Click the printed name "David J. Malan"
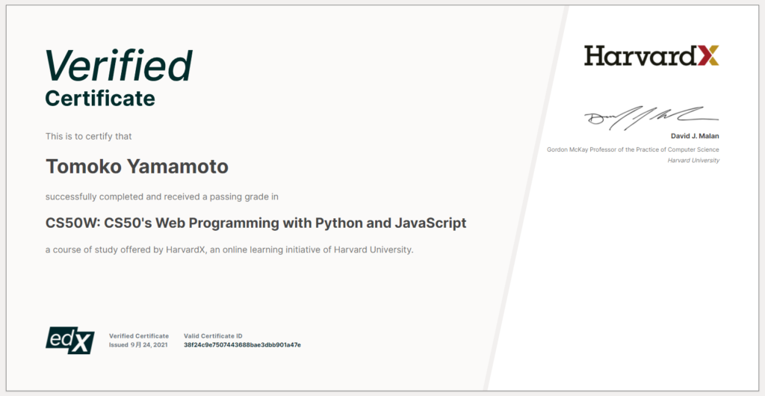This screenshot has width=765, height=396. (x=696, y=137)
